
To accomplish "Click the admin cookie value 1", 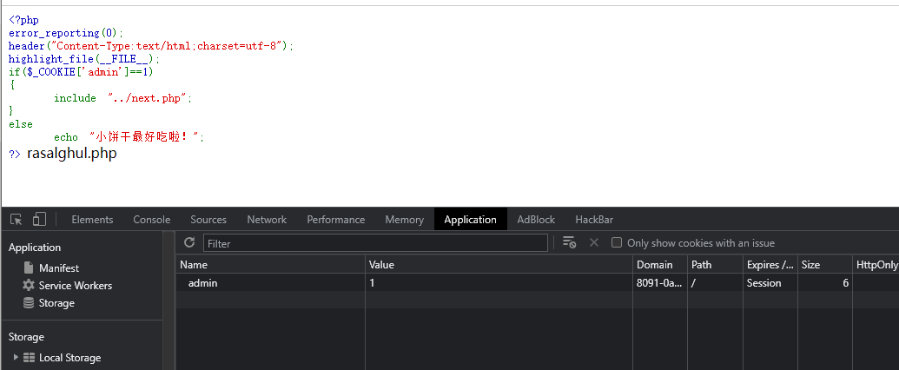I will click(x=499, y=283).
